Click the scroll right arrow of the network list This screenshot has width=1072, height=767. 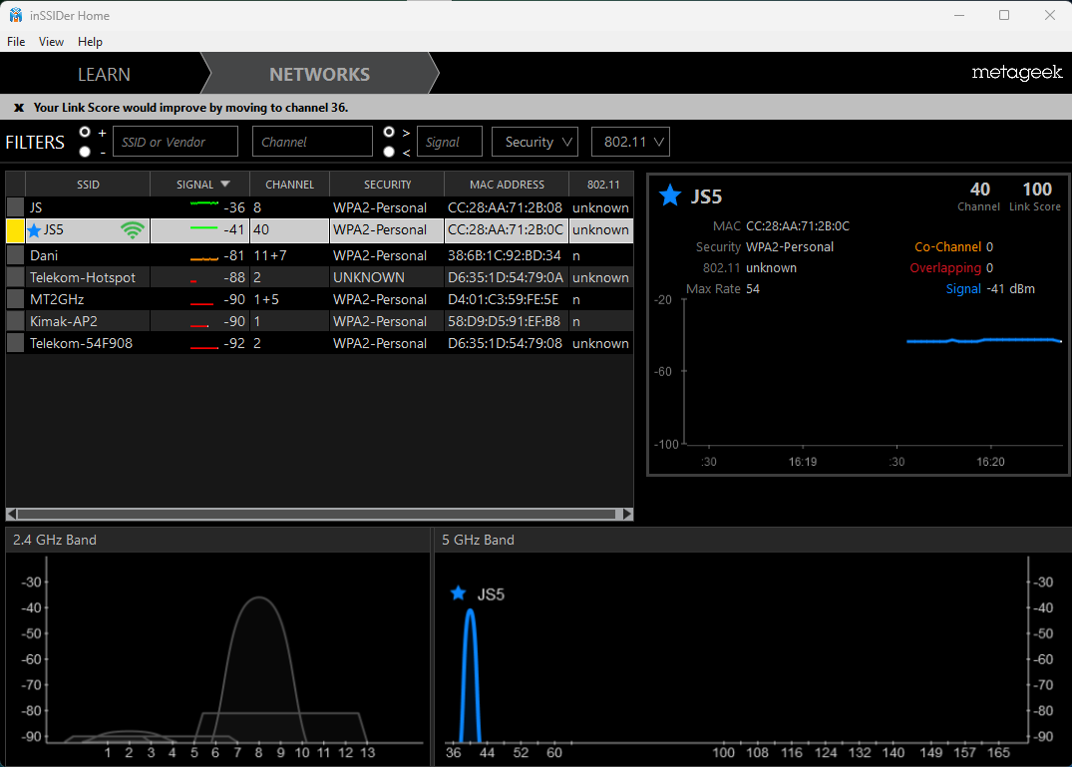point(627,514)
